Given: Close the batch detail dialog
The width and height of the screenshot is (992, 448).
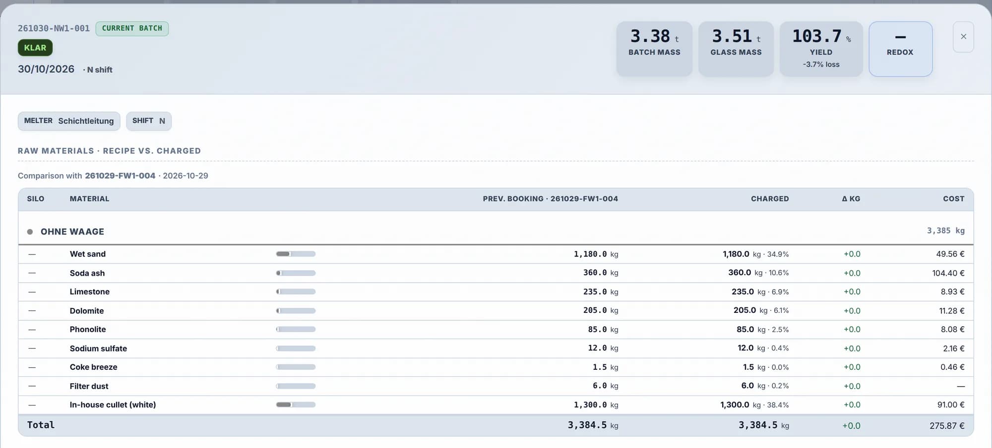Looking at the screenshot, I should (x=963, y=37).
